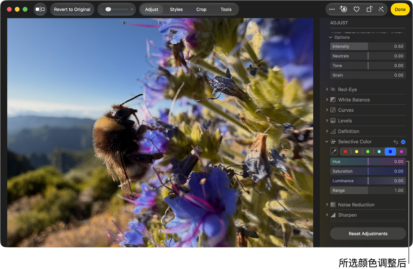Click the Levels histogram icon
This screenshot has height=269, width=413.
333,121
